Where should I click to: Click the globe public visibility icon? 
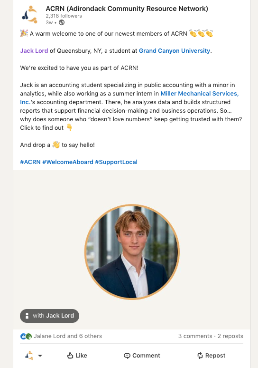pyautogui.click(x=62, y=22)
